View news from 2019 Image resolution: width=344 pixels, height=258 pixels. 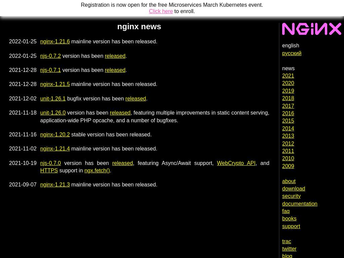(x=288, y=91)
